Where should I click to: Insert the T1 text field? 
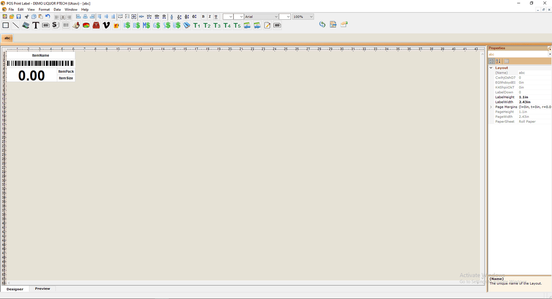coord(197,25)
